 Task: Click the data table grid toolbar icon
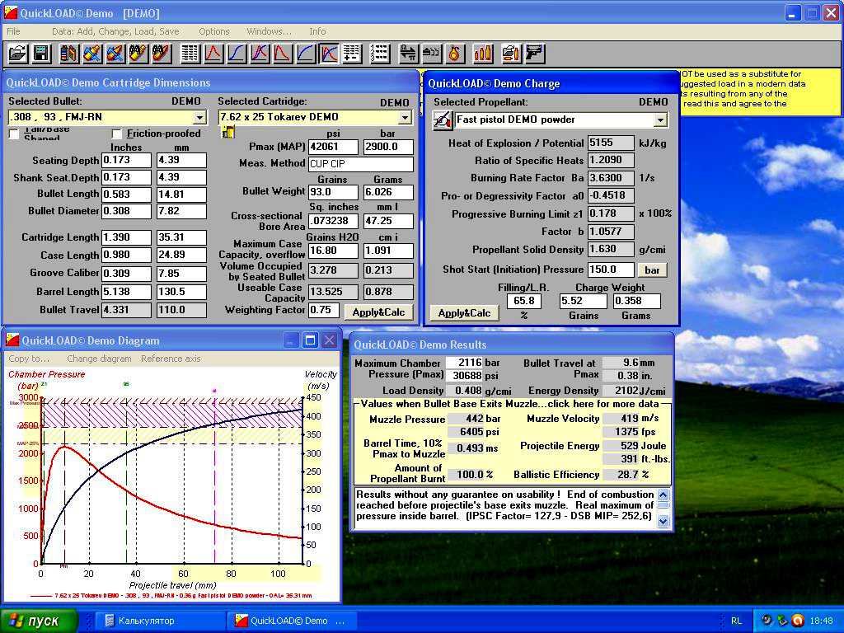pos(190,54)
